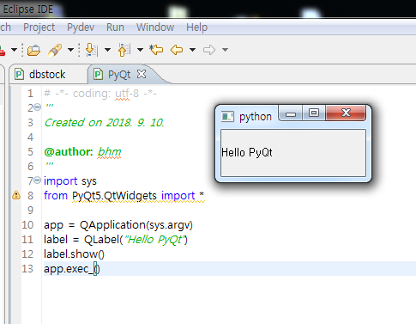Click the Last Edit Location icon
Screen dimensions: 416x324
pos(156,50)
